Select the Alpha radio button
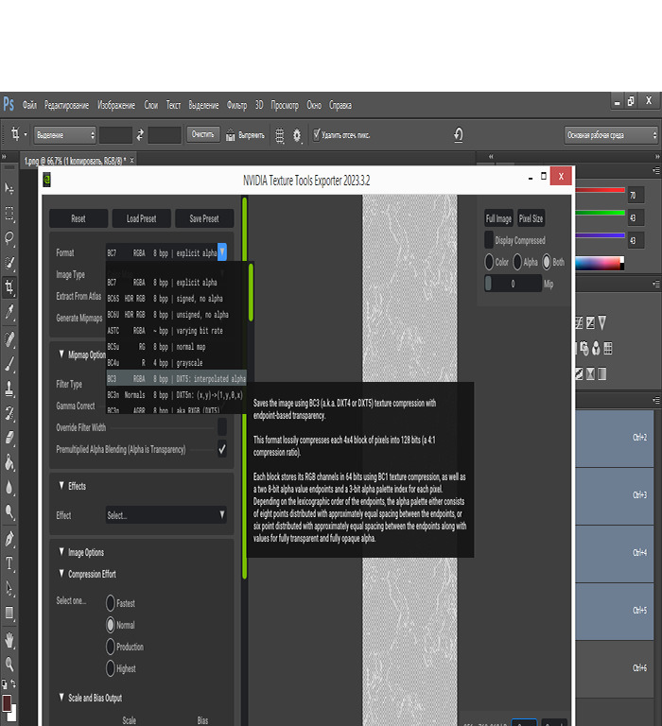This screenshot has width=662, height=726. [x=517, y=262]
